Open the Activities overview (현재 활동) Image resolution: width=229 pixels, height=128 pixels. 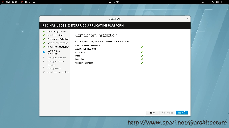9,2
